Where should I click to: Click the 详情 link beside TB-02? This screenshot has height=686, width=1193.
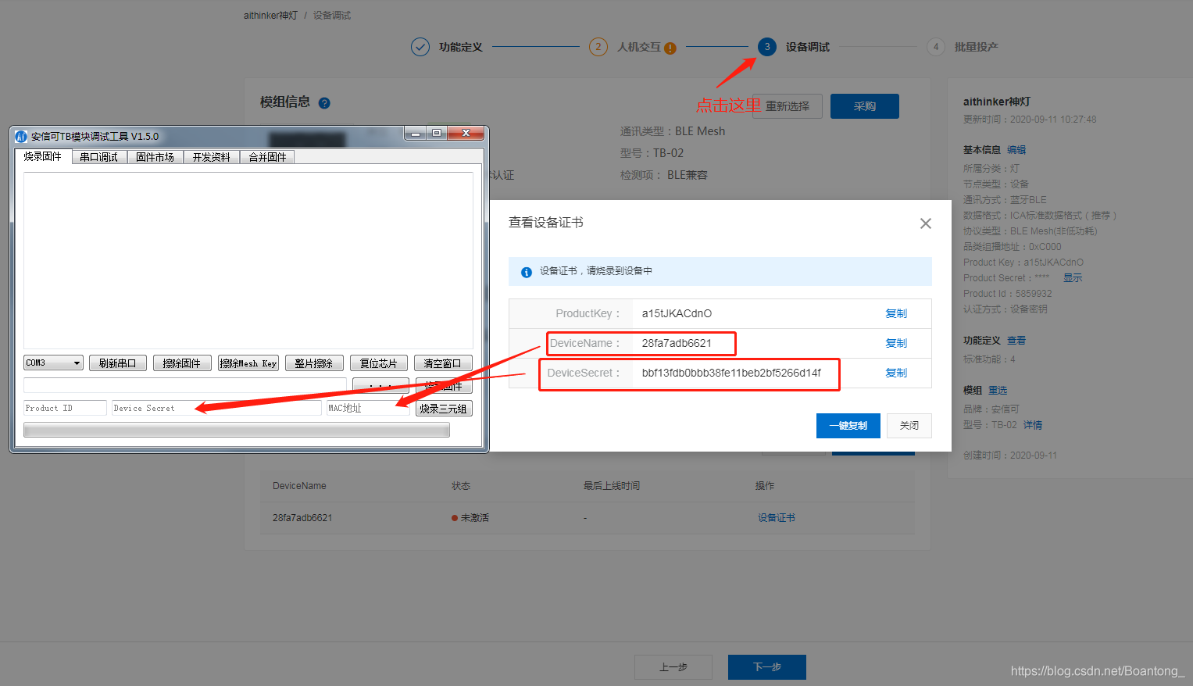[1033, 425]
